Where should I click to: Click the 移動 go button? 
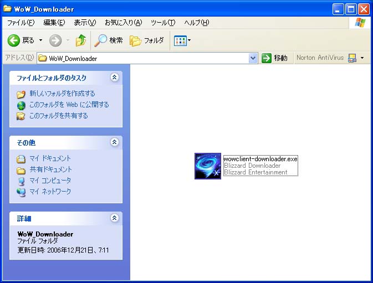point(274,58)
